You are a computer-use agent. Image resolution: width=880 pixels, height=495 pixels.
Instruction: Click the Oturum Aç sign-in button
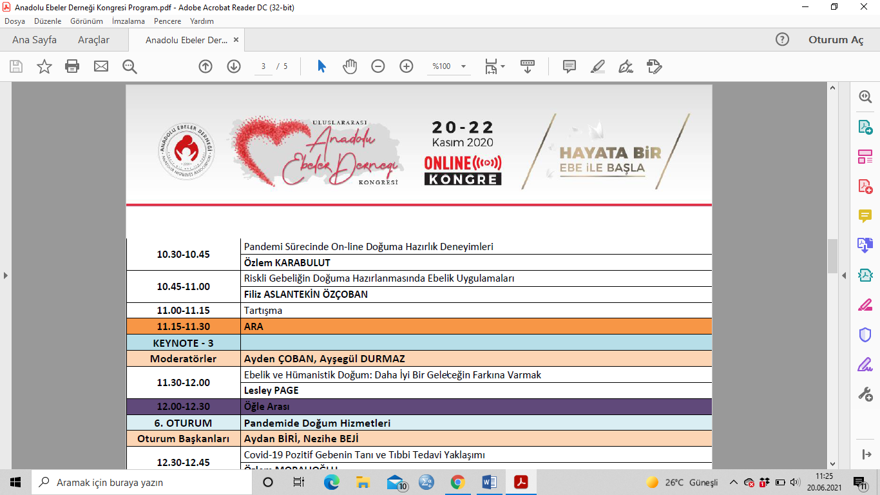[836, 40]
